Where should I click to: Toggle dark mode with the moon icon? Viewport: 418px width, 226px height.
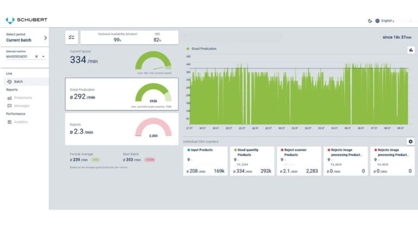click(x=370, y=21)
